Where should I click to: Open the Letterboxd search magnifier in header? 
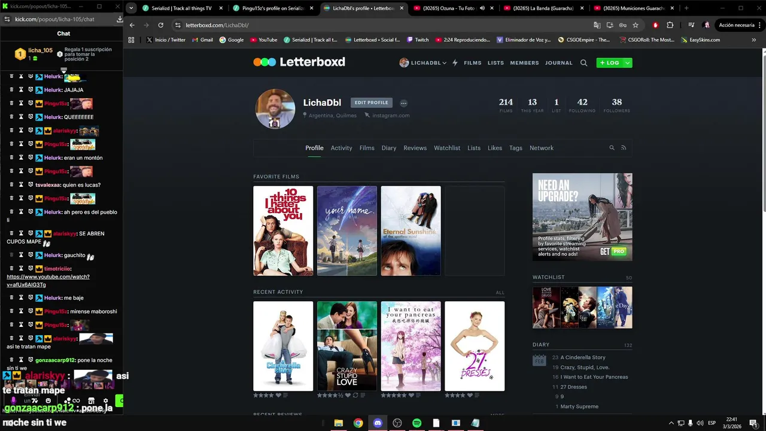(583, 63)
